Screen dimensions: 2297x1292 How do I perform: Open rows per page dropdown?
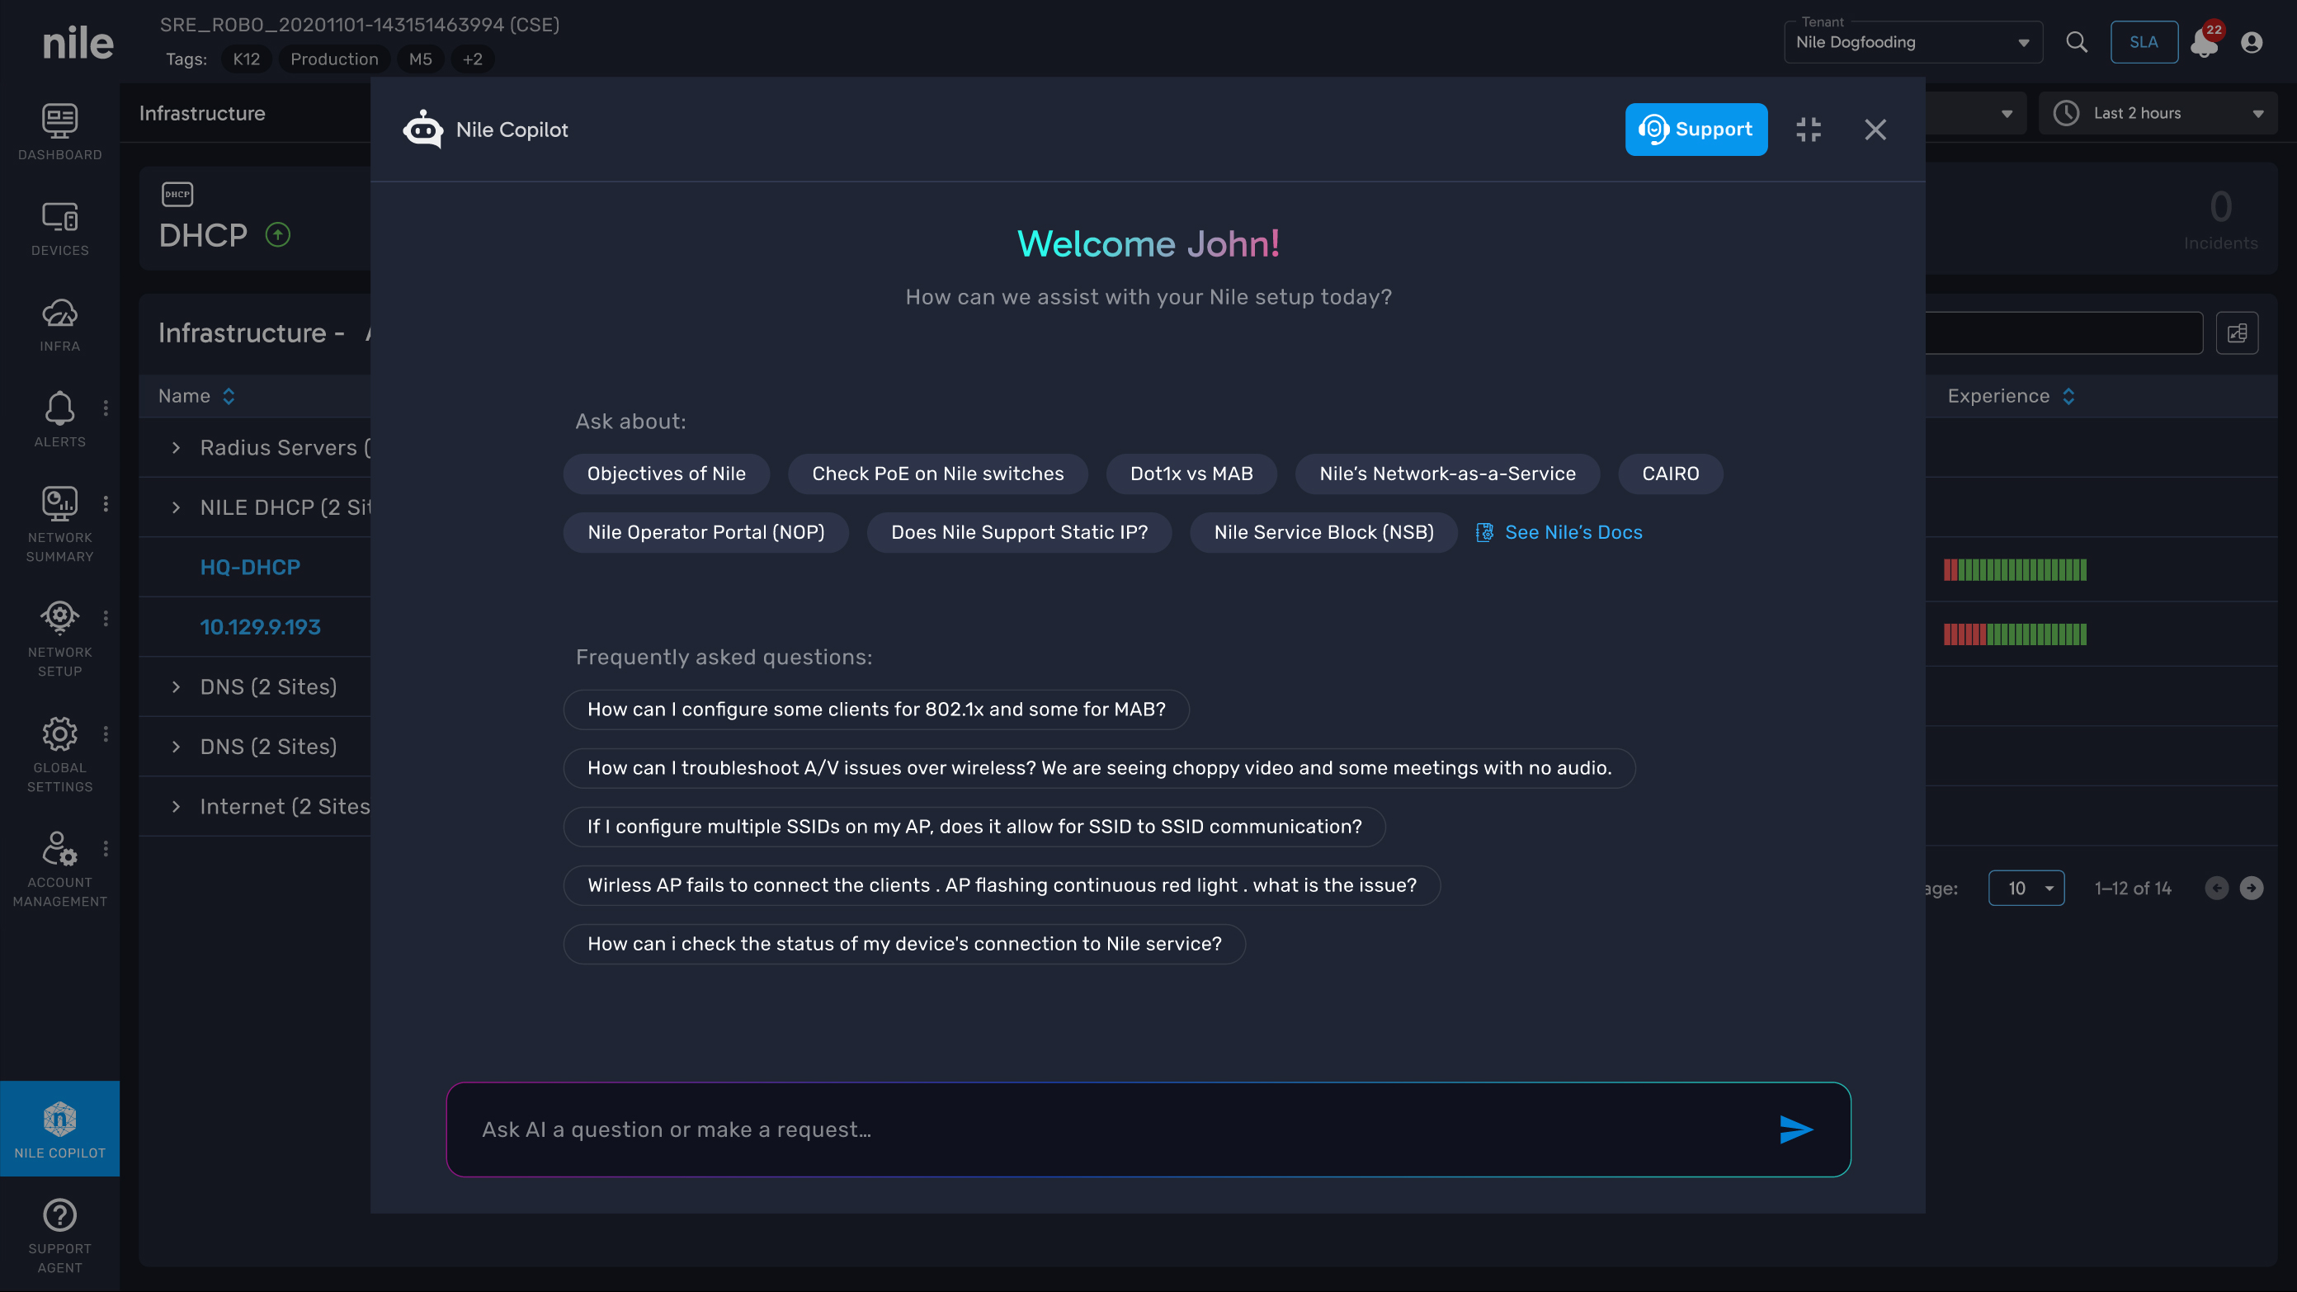(2026, 888)
